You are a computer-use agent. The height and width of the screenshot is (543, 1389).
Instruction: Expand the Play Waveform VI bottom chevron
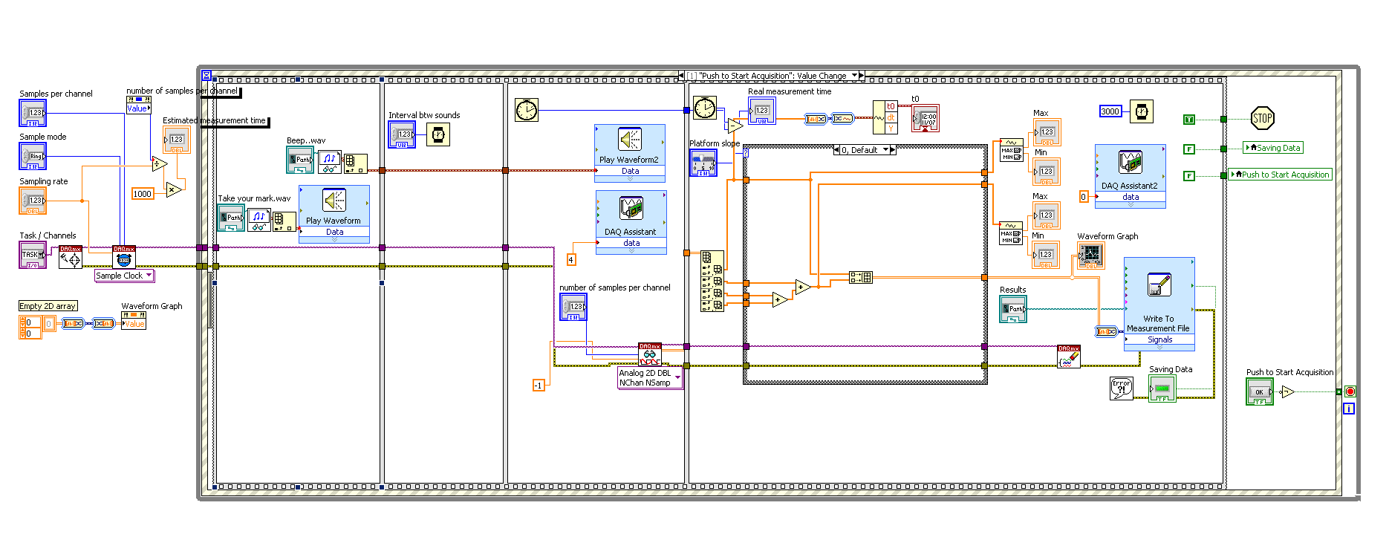tap(334, 240)
